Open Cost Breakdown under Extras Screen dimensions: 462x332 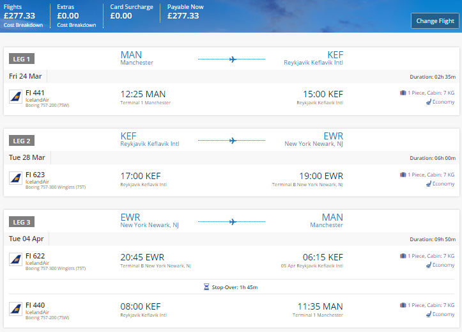76,25
